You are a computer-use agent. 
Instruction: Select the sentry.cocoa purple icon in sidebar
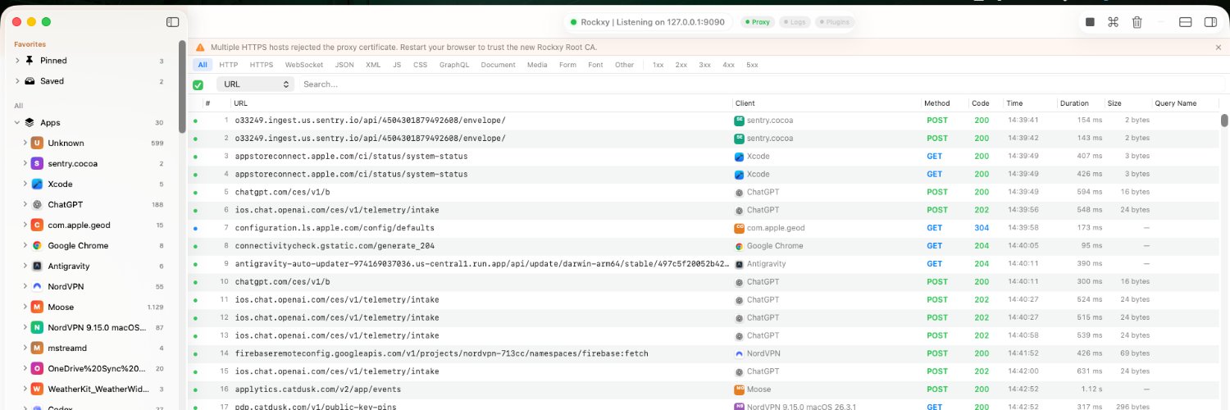pyautogui.click(x=37, y=163)
